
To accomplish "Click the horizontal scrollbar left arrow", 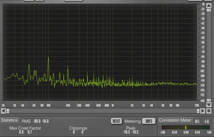I will tap(3, 111).
